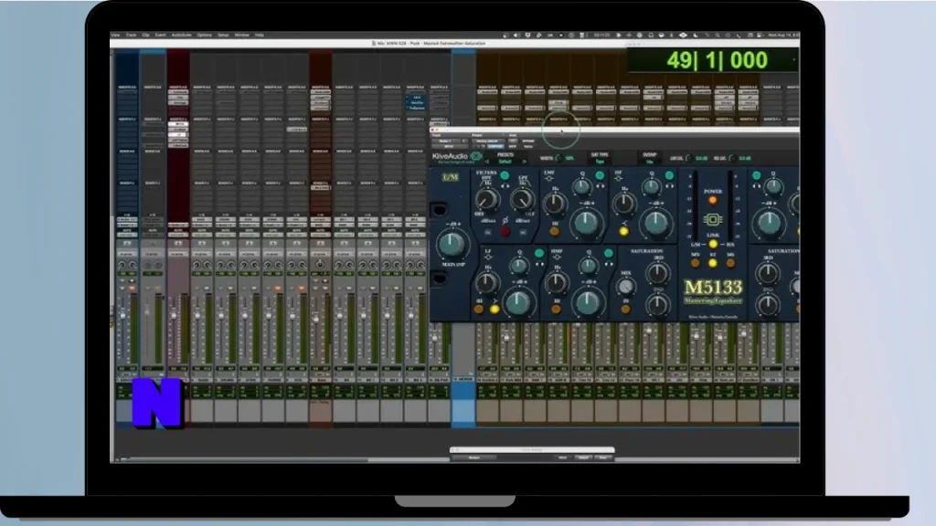The height and width of the screenshot is (526, 936).
Task: Toggle the Saturation IN button
Action: 625,309
